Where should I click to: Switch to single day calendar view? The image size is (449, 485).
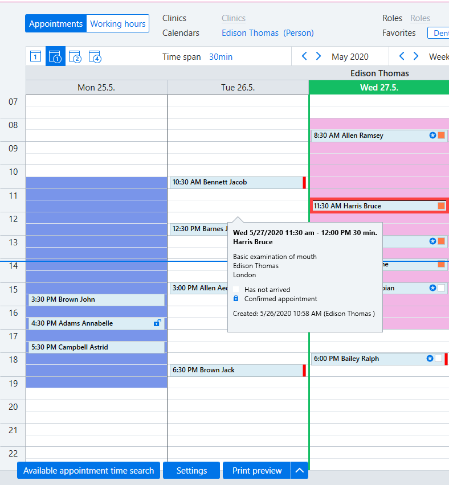coord(35,56)
